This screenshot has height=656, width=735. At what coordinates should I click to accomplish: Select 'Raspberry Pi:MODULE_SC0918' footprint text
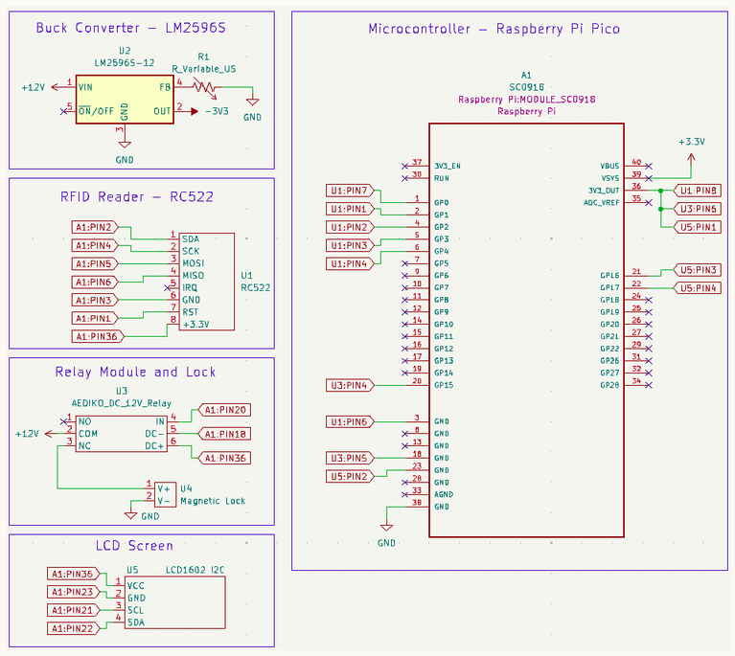[527, 100]
